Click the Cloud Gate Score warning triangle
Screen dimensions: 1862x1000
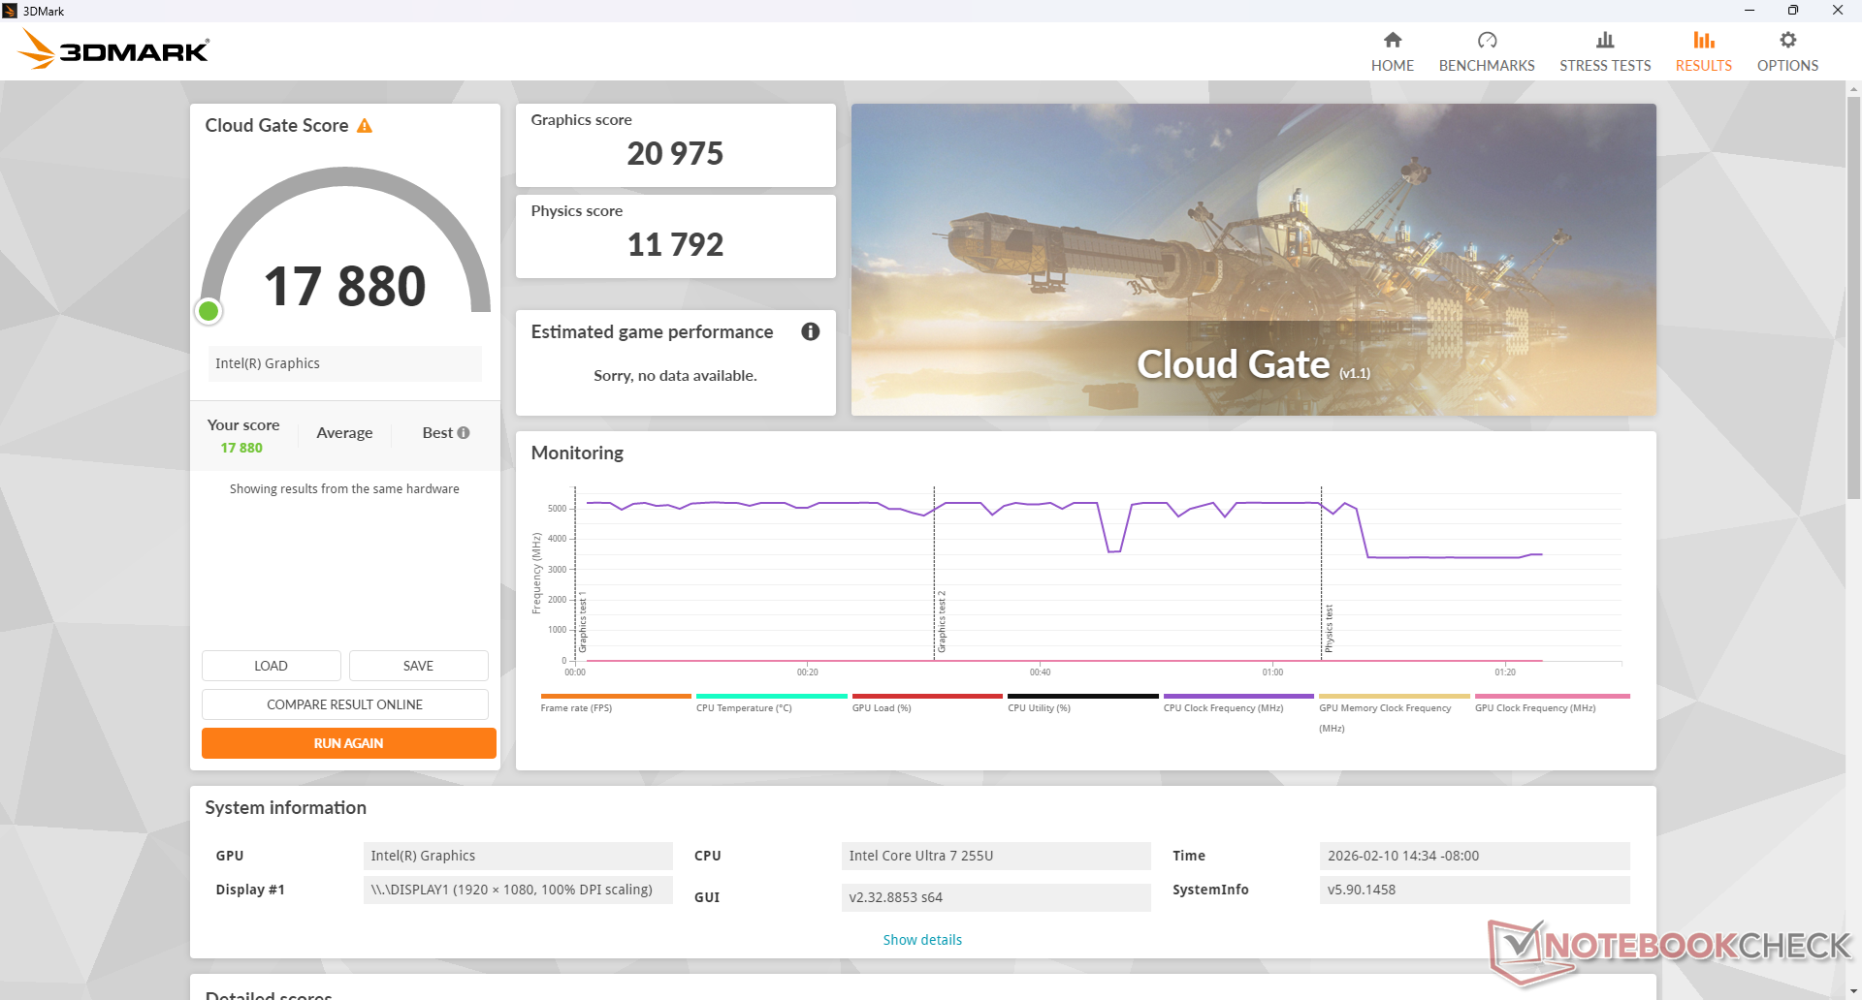[x=365, y=126]
